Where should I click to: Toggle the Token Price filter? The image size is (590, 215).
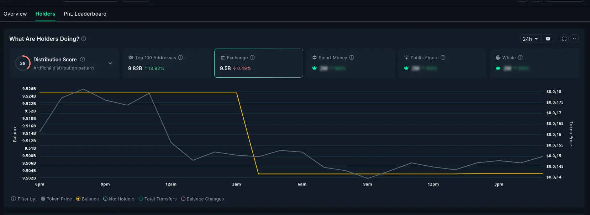tap(56, 199)
